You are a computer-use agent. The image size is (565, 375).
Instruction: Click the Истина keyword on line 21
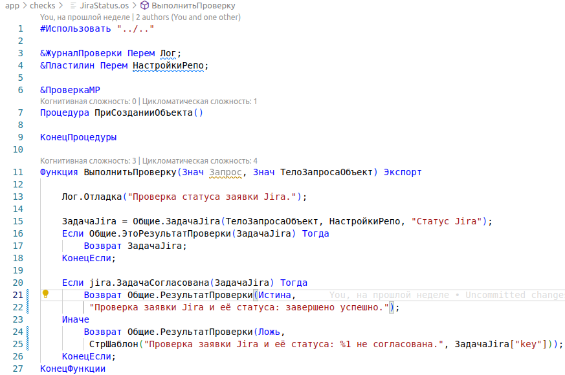274,295
